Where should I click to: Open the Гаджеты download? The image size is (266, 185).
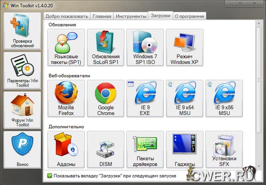(184, 150)
